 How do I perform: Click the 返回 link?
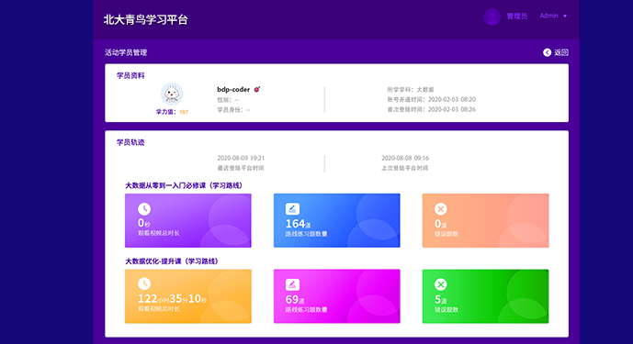[x=561, y=52]
